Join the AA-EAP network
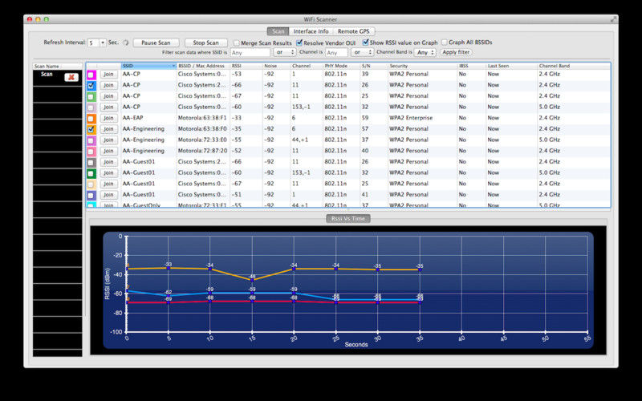The height and width of the screenshot is (401, 642). click(108, 118)
